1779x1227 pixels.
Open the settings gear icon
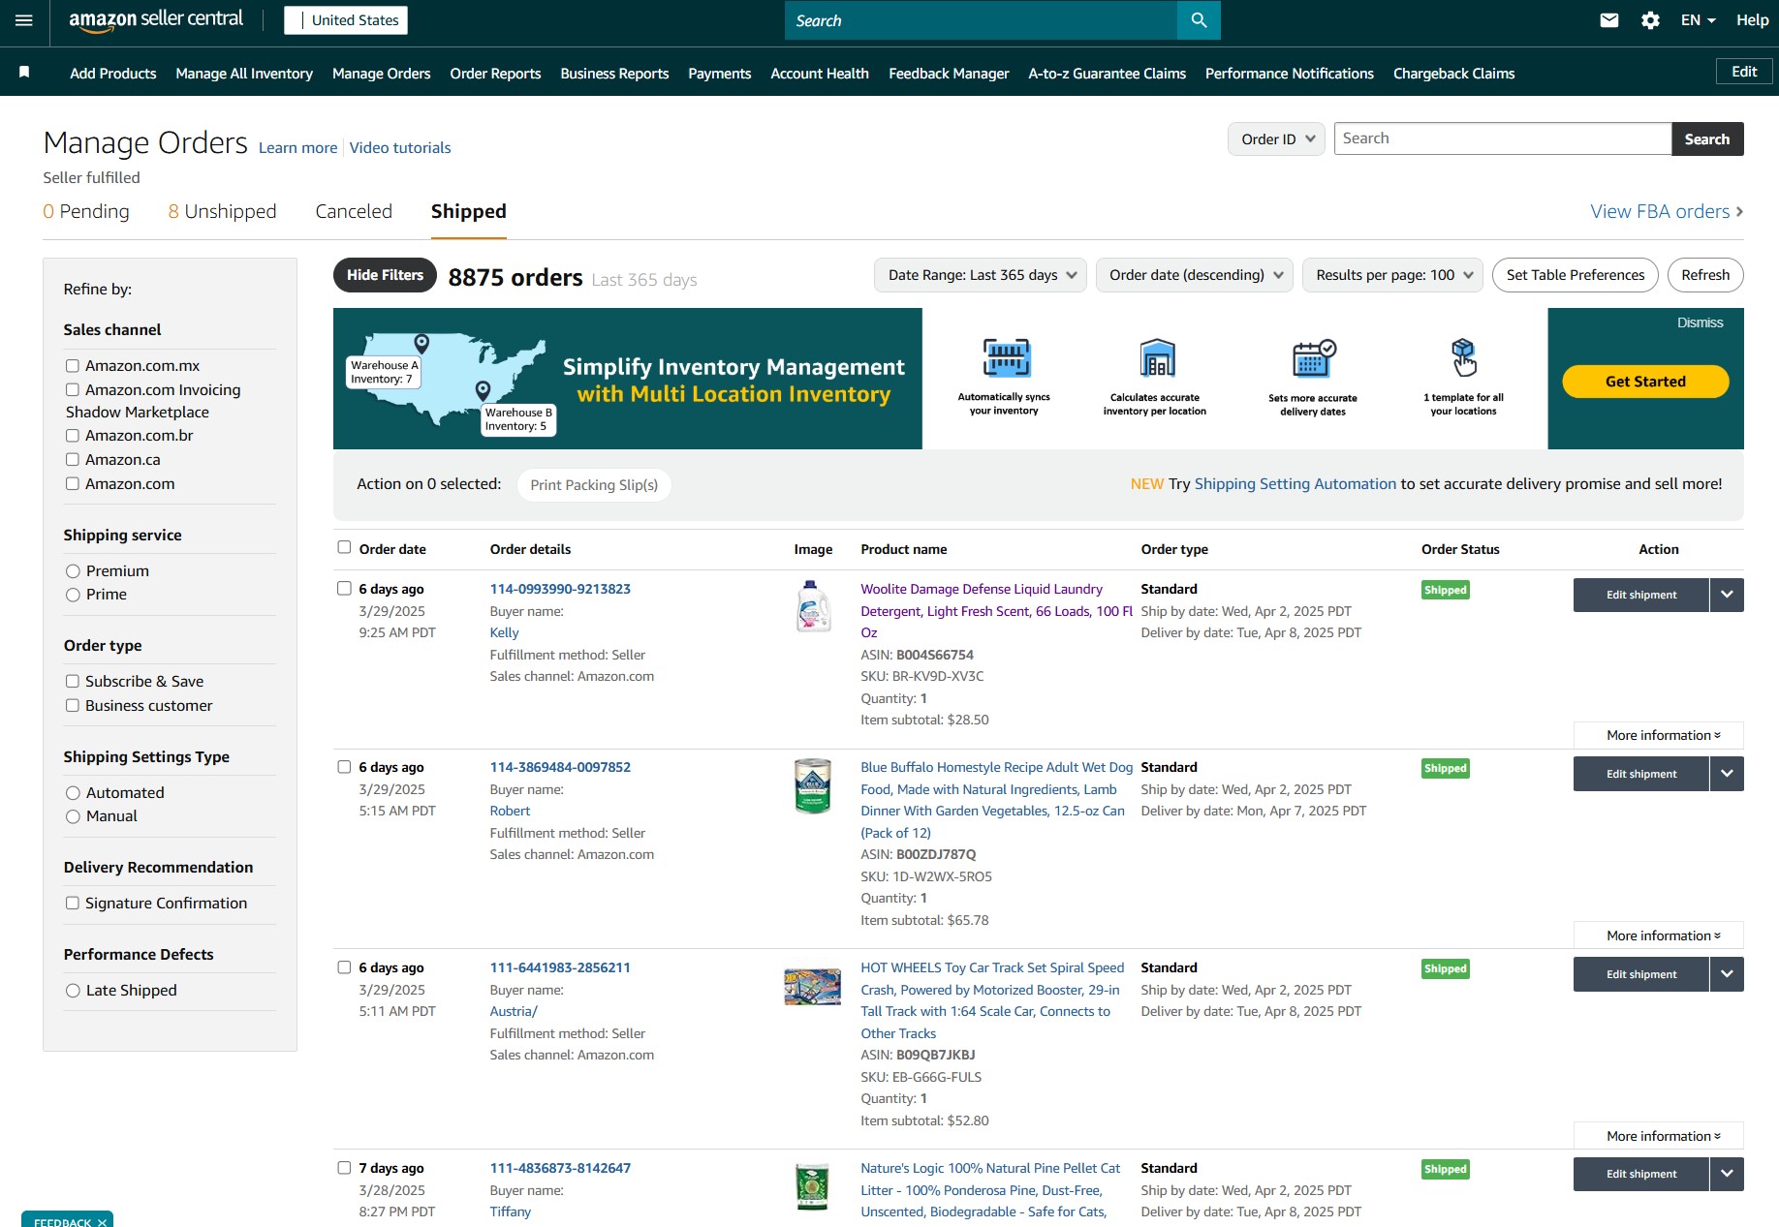coord(1650,20)
